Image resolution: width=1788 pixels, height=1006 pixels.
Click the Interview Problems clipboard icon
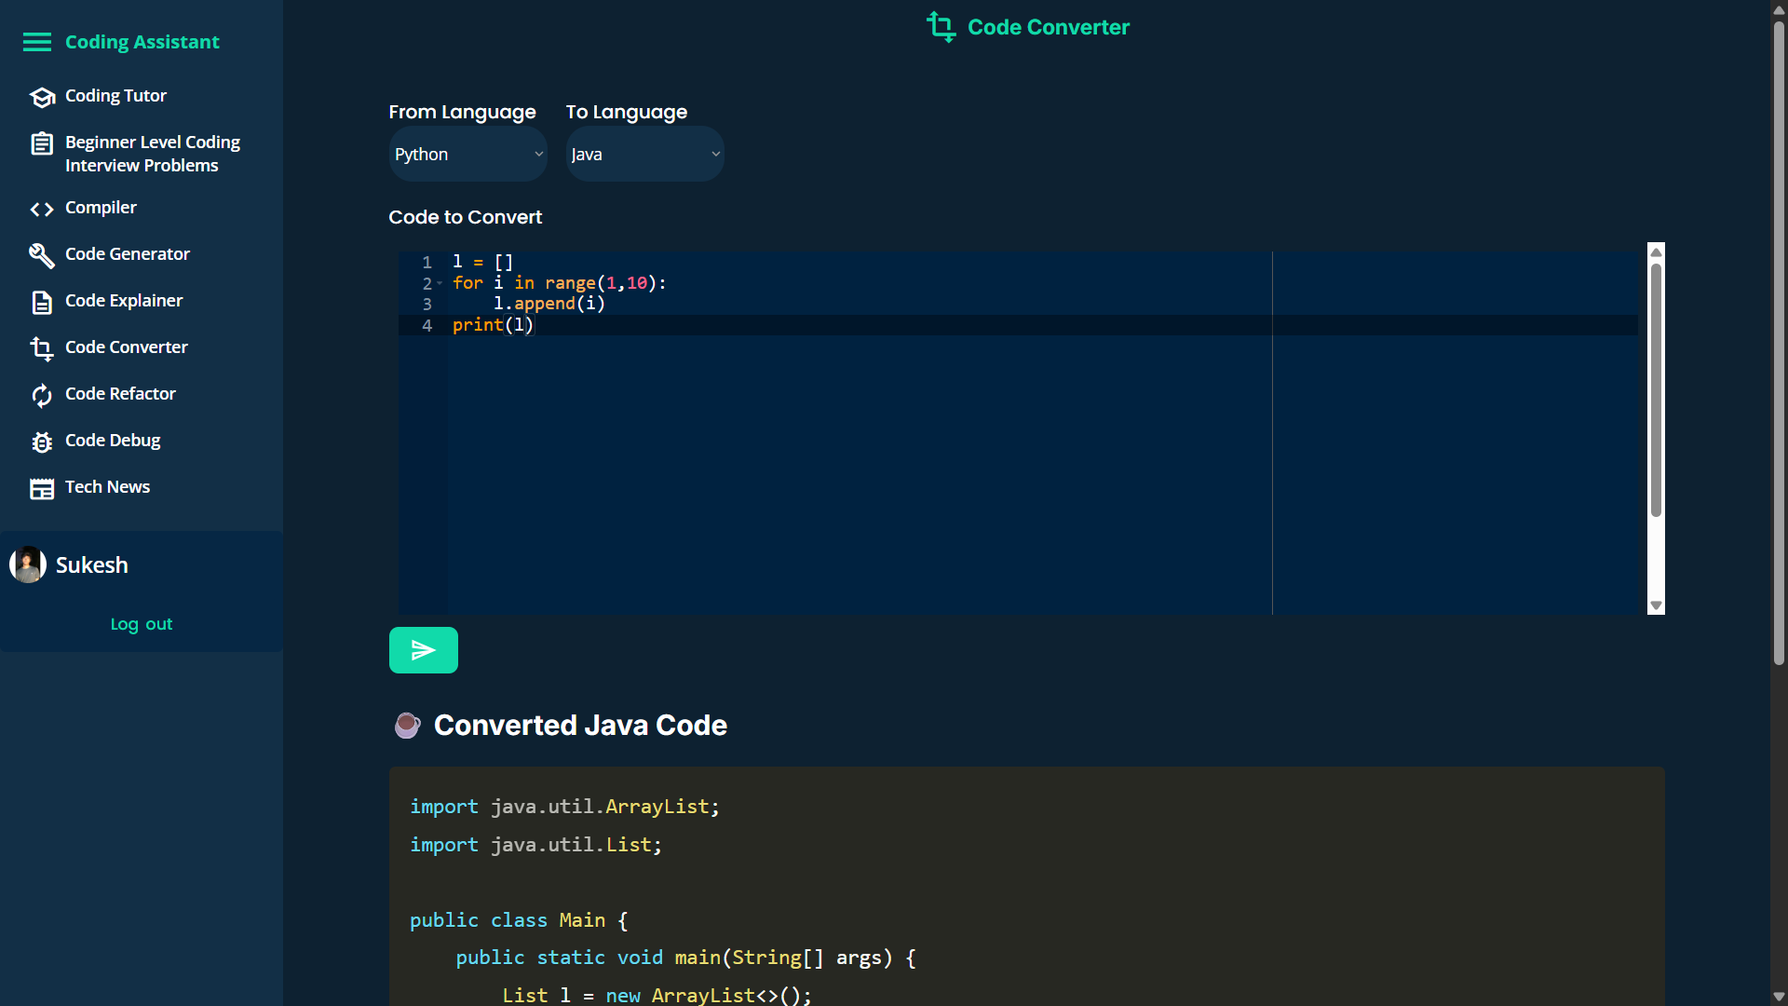pos(42,143)
